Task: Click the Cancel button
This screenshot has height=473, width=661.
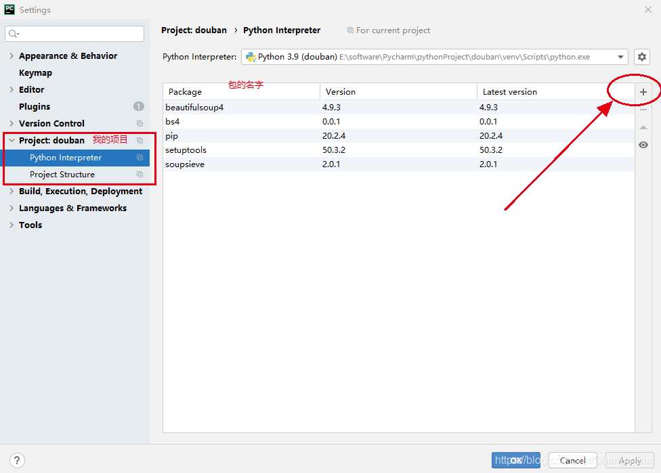Action: tap(572, 460)
